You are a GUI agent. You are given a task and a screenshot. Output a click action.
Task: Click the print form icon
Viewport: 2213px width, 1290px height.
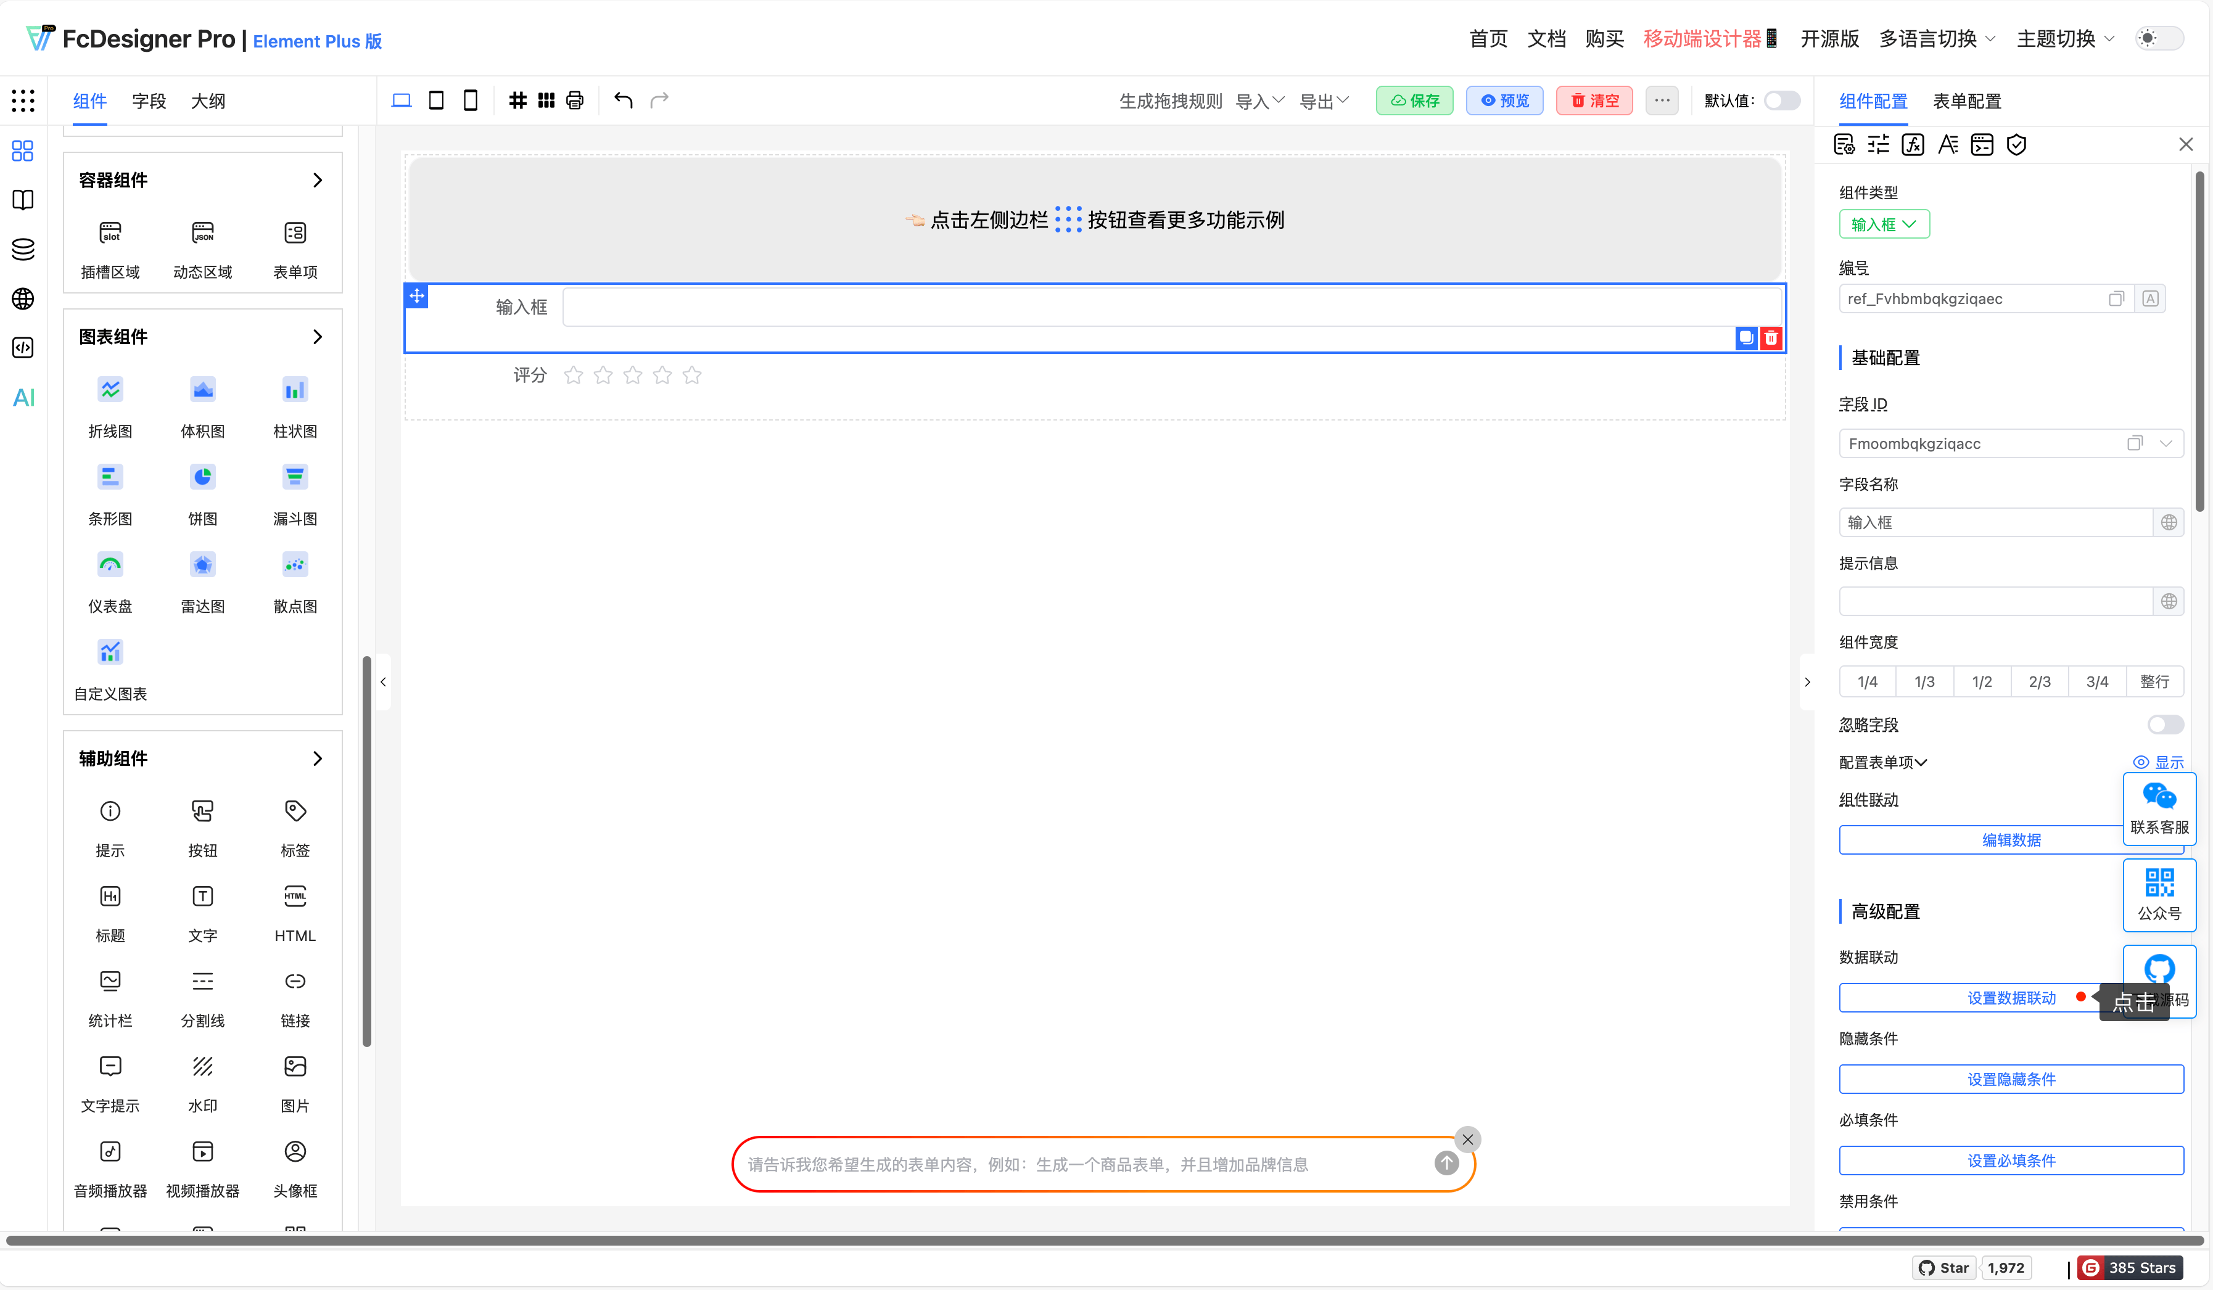pyautogui.click(x=574, y=100)
